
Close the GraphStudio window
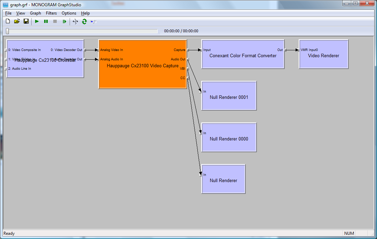click(x=367, y=3)
